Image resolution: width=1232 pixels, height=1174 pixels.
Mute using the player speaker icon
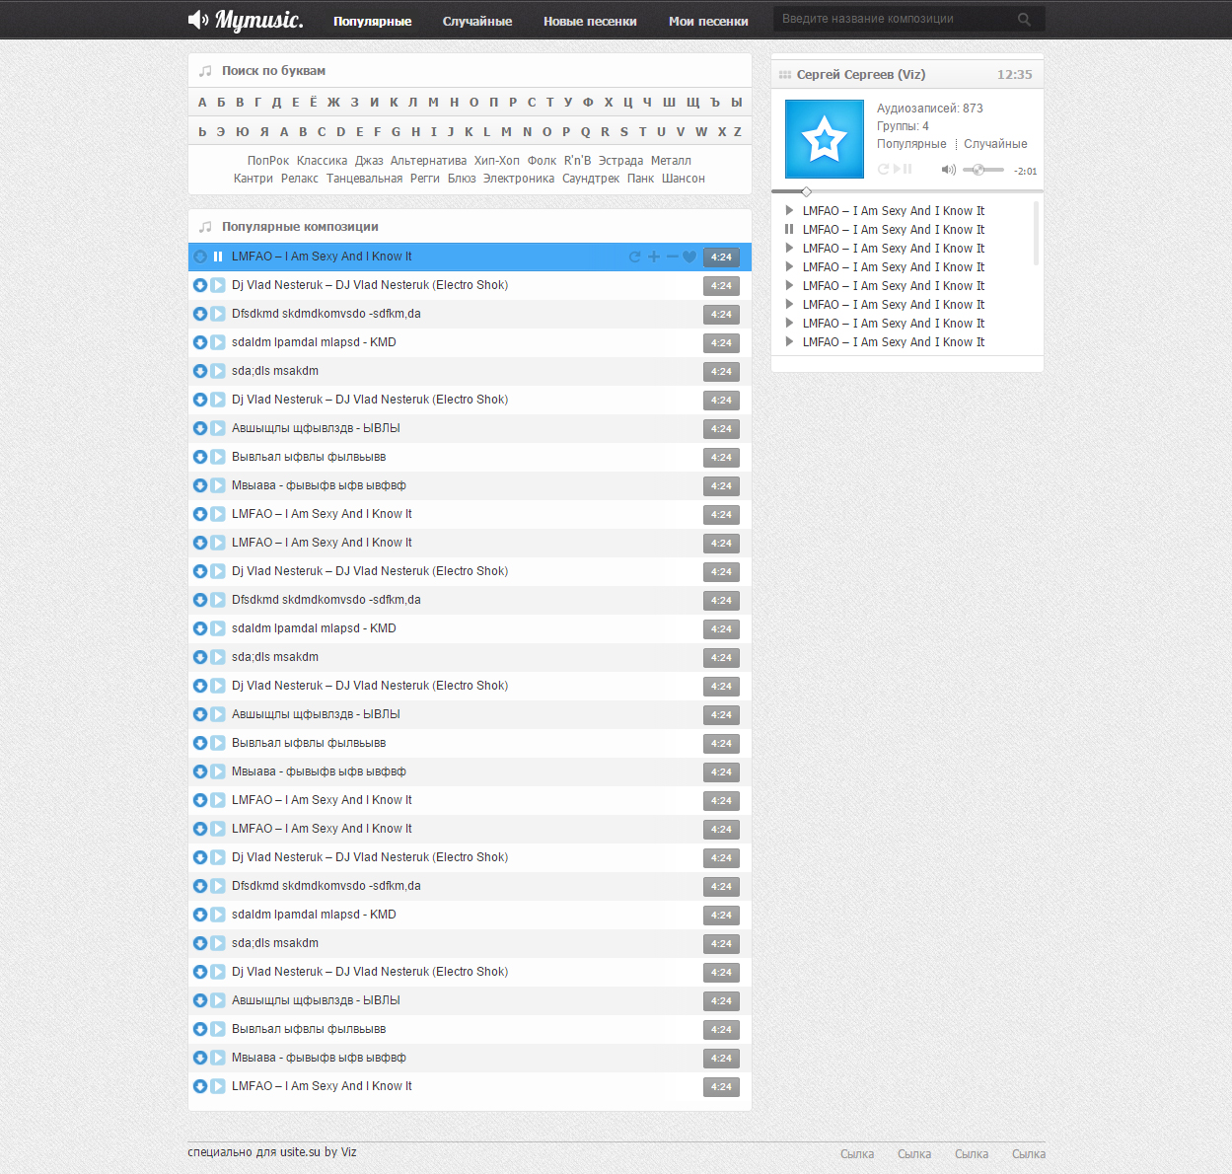point(948,170)
